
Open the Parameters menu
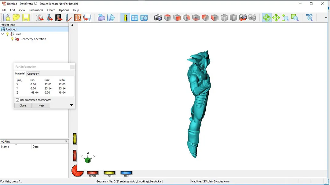[x=36, y=10]
